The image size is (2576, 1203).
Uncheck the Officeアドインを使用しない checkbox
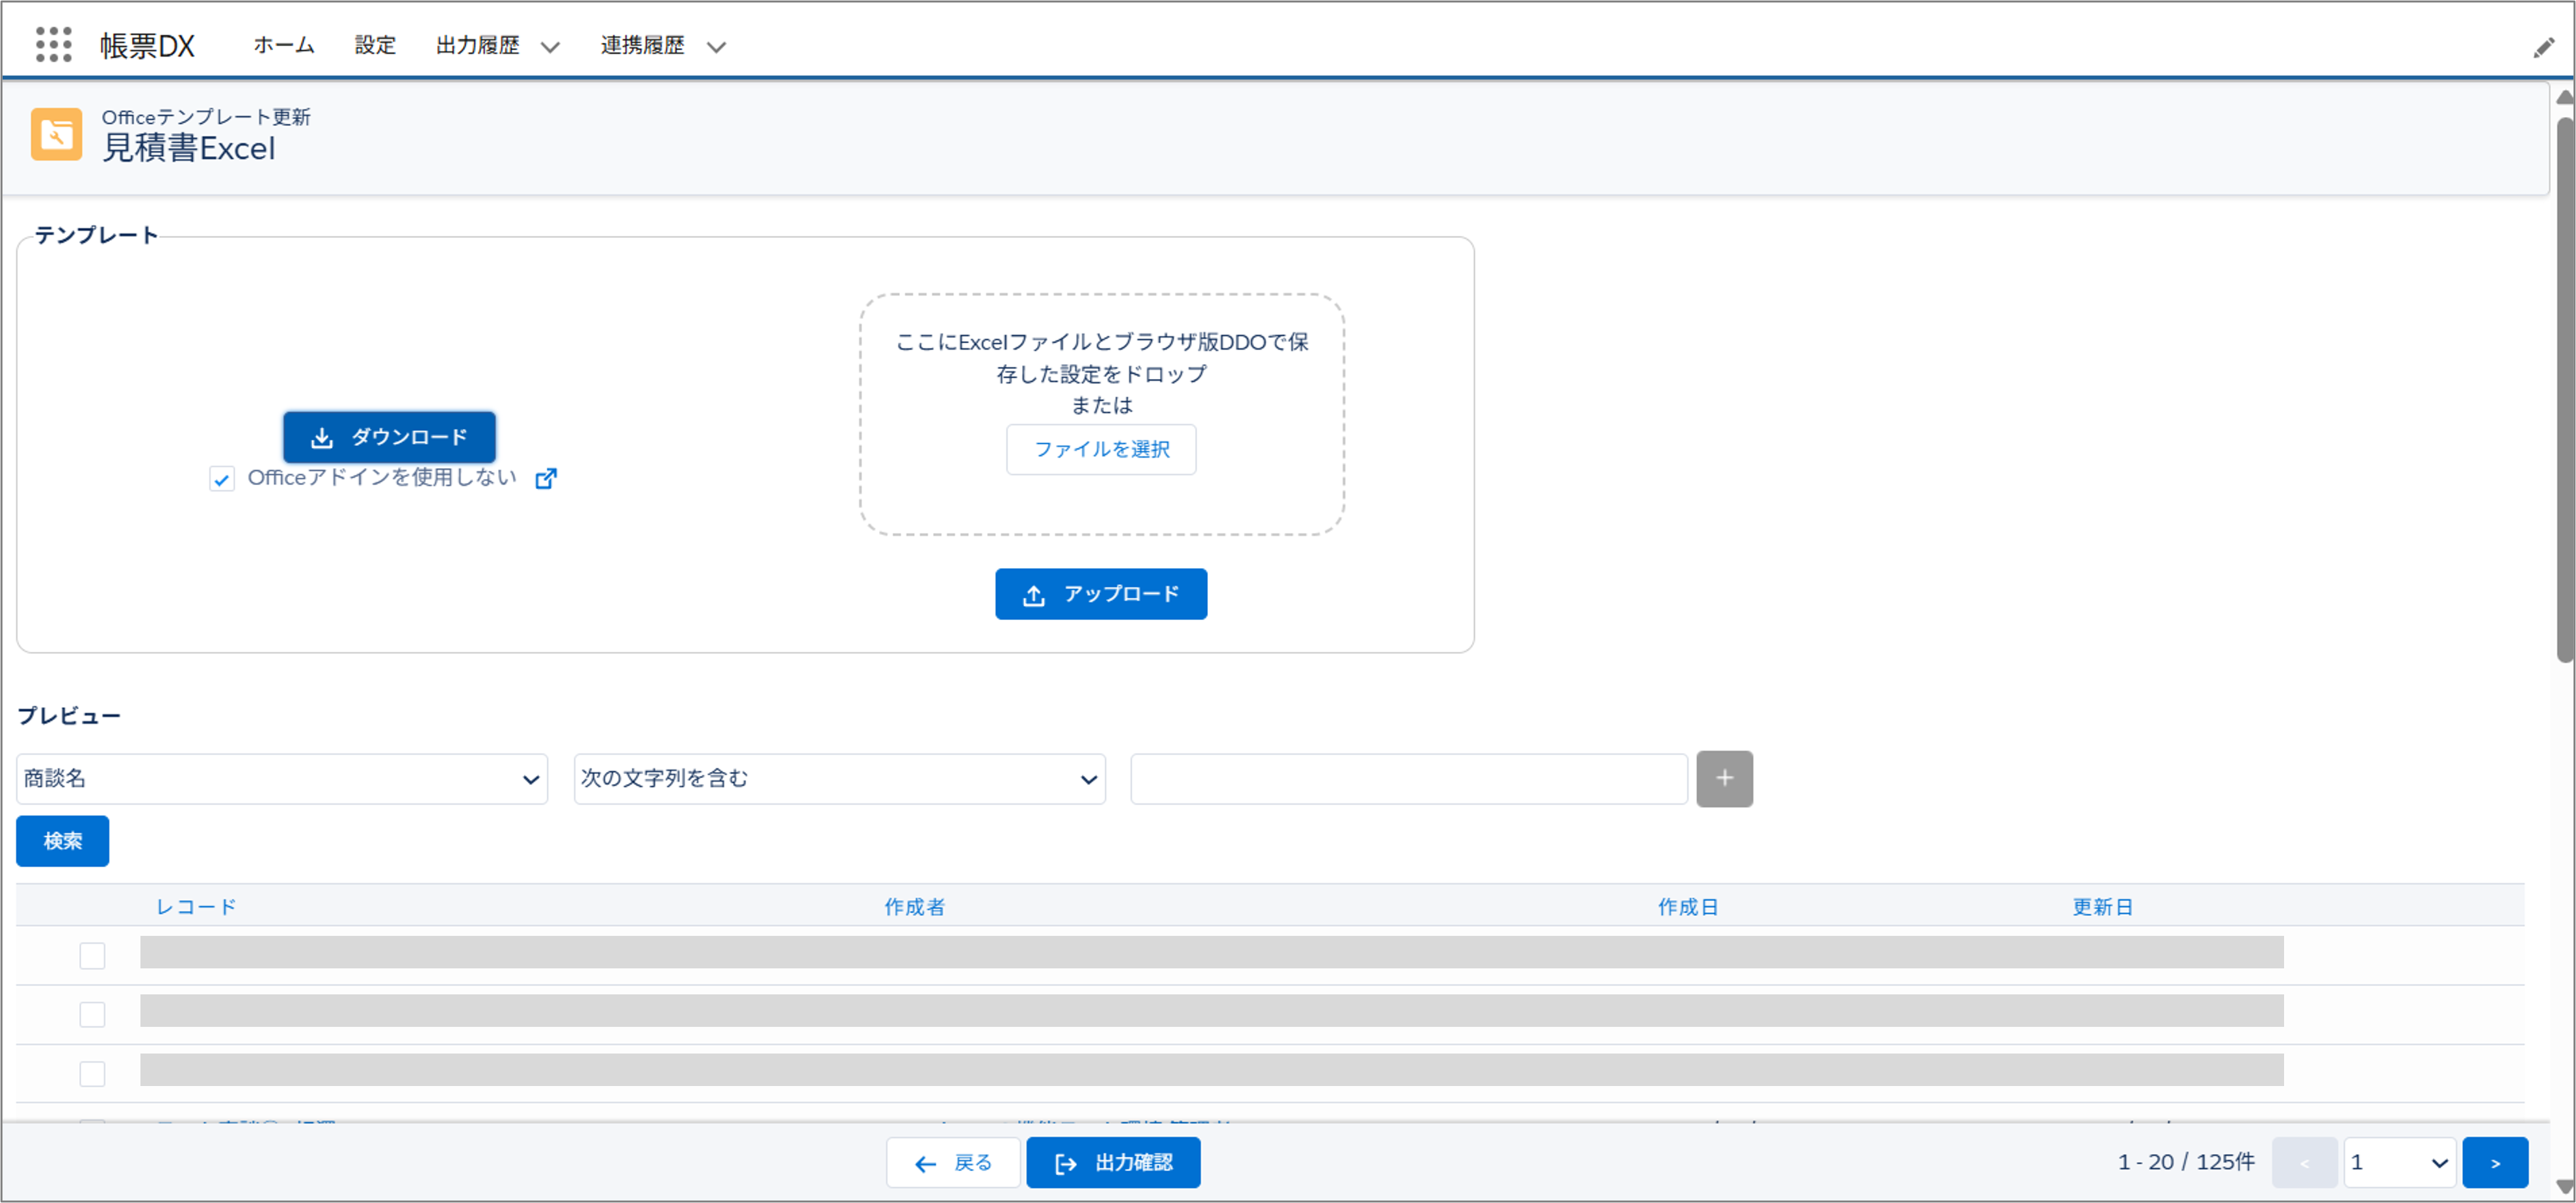(221, 478)
